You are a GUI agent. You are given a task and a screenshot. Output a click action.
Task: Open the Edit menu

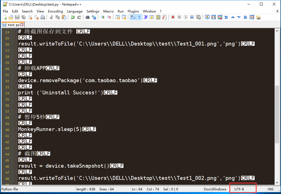(15, 11)
